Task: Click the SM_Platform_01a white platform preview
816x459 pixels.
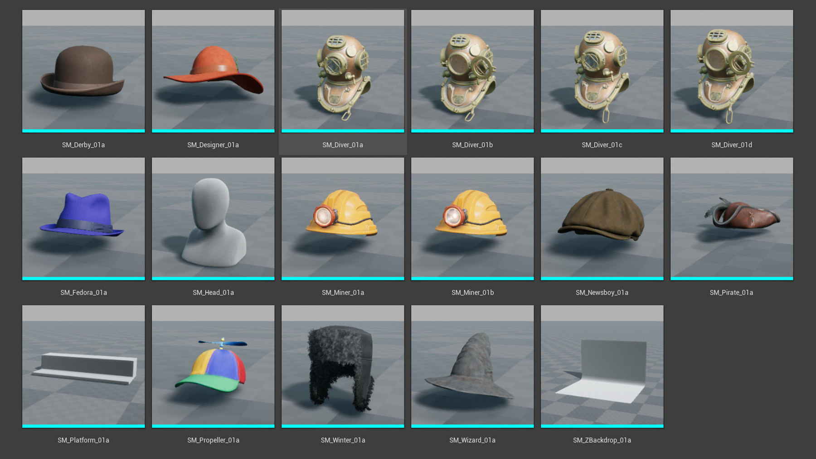Action: [x=83, y=366]
